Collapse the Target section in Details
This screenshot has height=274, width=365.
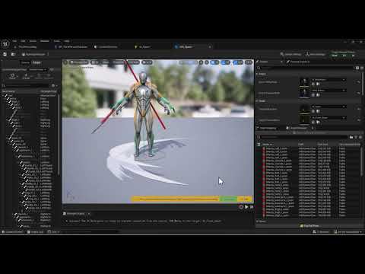(257, 101)
